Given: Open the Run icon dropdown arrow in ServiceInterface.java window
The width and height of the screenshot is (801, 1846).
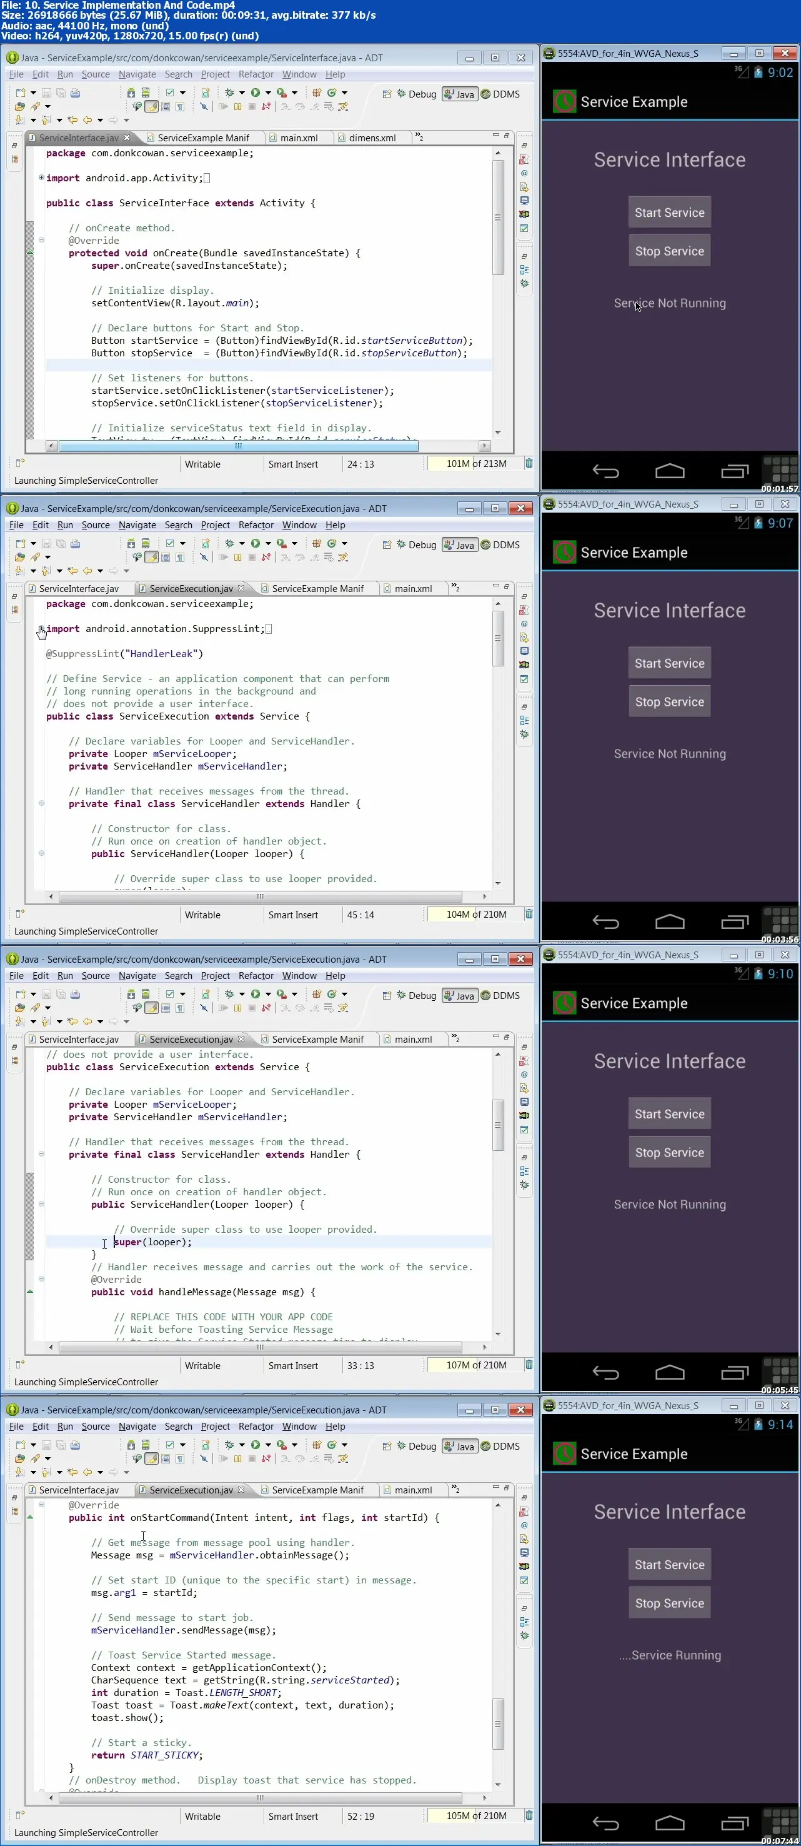Looking at the screenshot, I should tap(268, 93).
